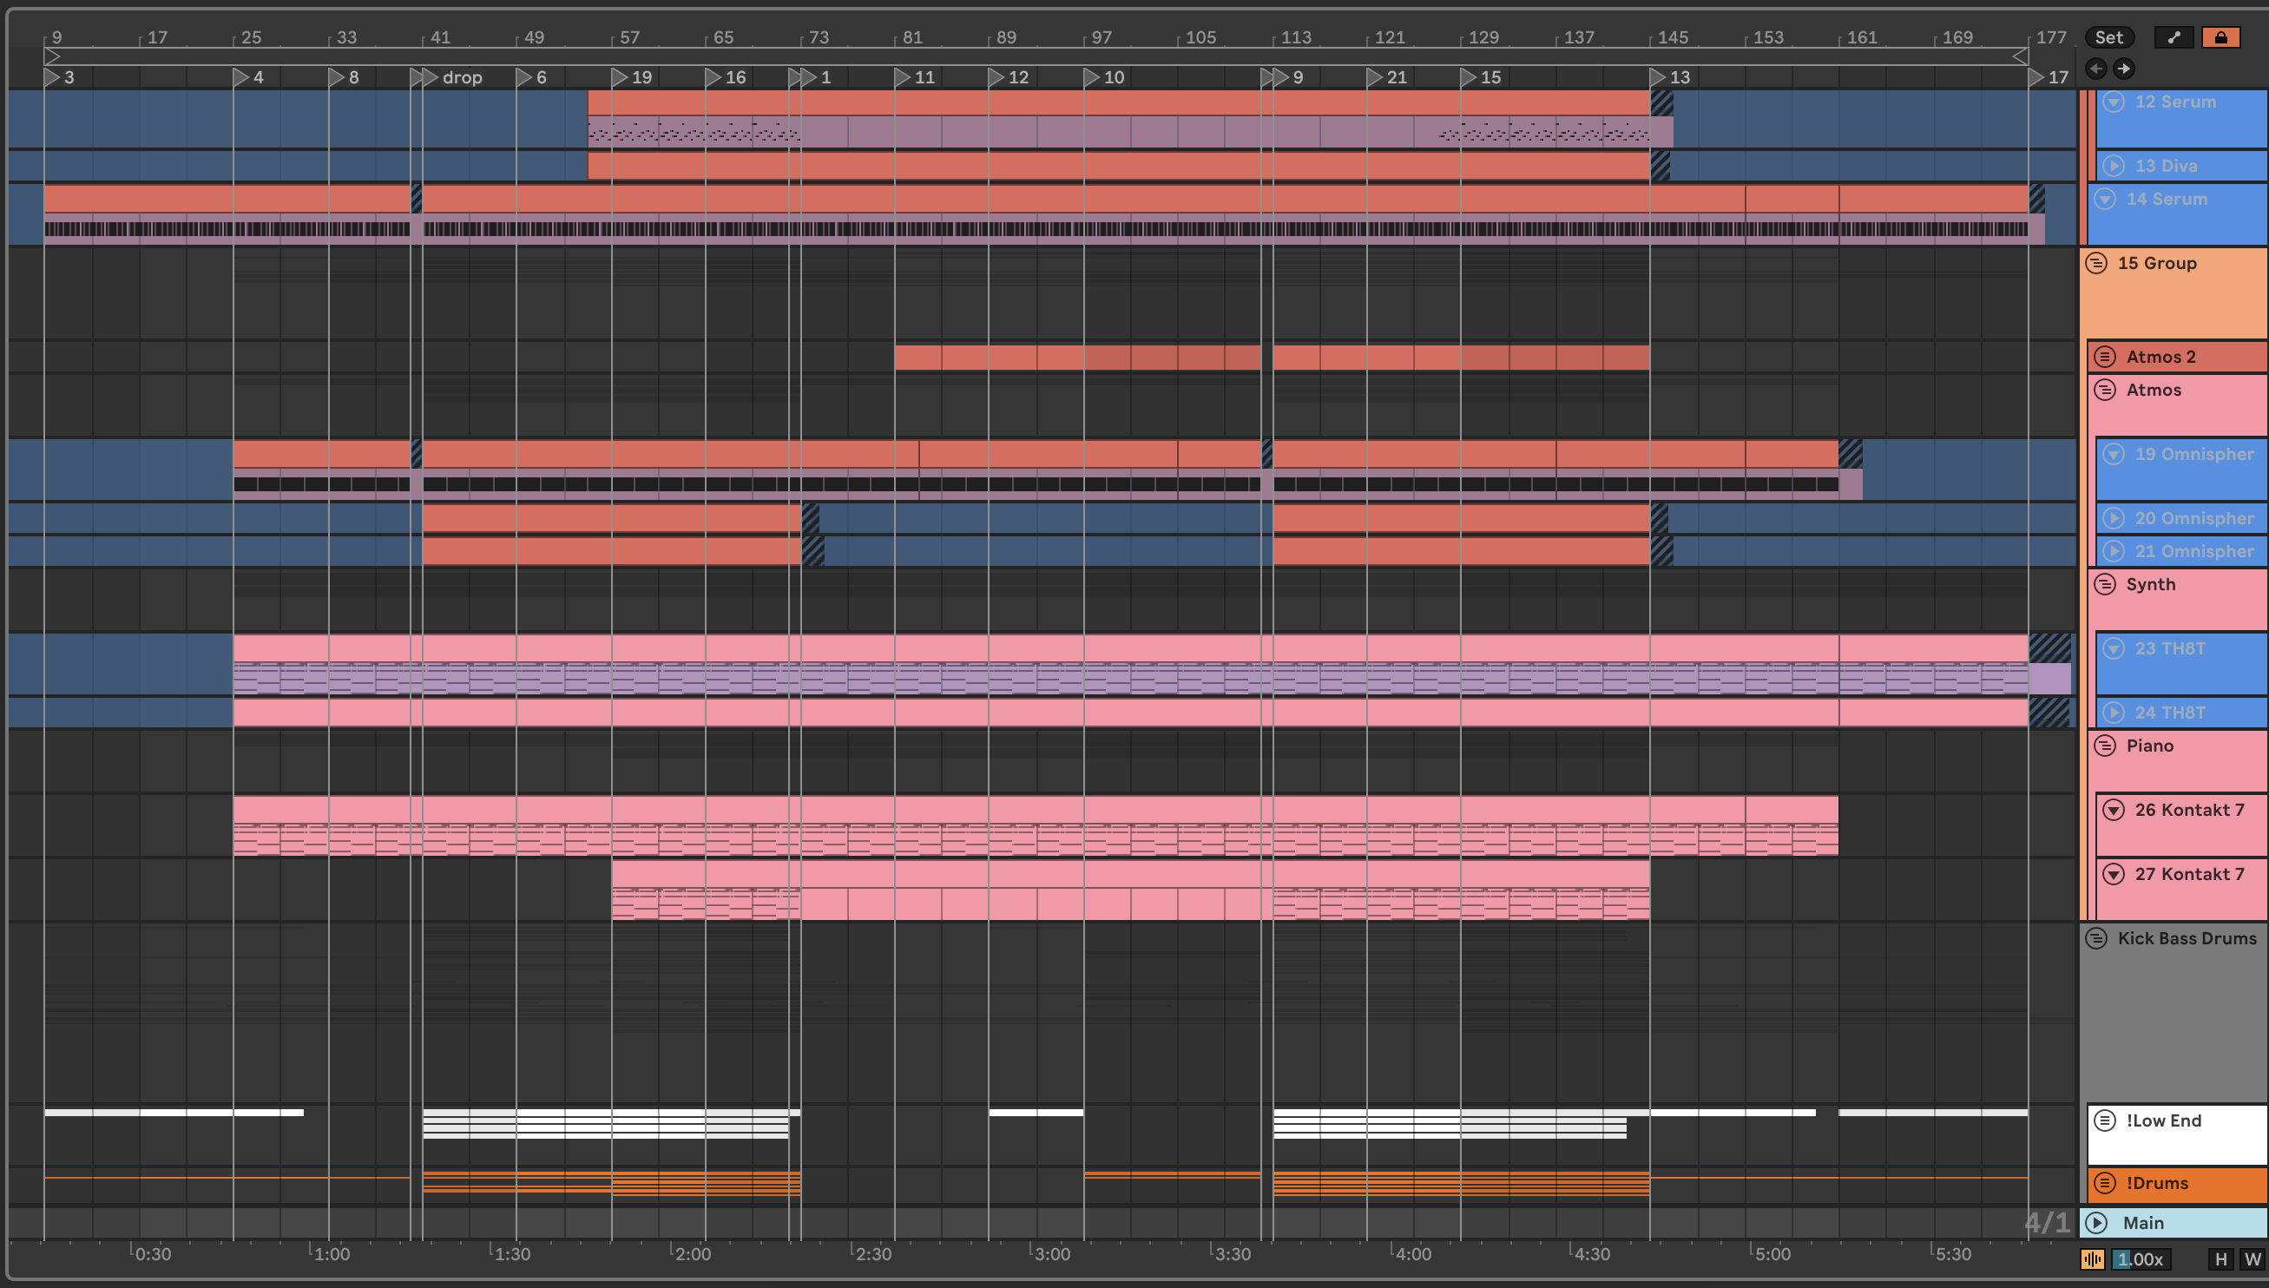Select locator 16 in the locator lane
Viewport: 2269px width, 1288px height.
pyautogui.click(x=727, y=77)
